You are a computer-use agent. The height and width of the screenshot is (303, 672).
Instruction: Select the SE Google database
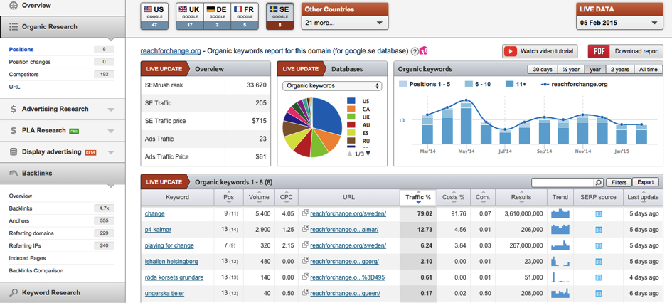coord(279,16)
